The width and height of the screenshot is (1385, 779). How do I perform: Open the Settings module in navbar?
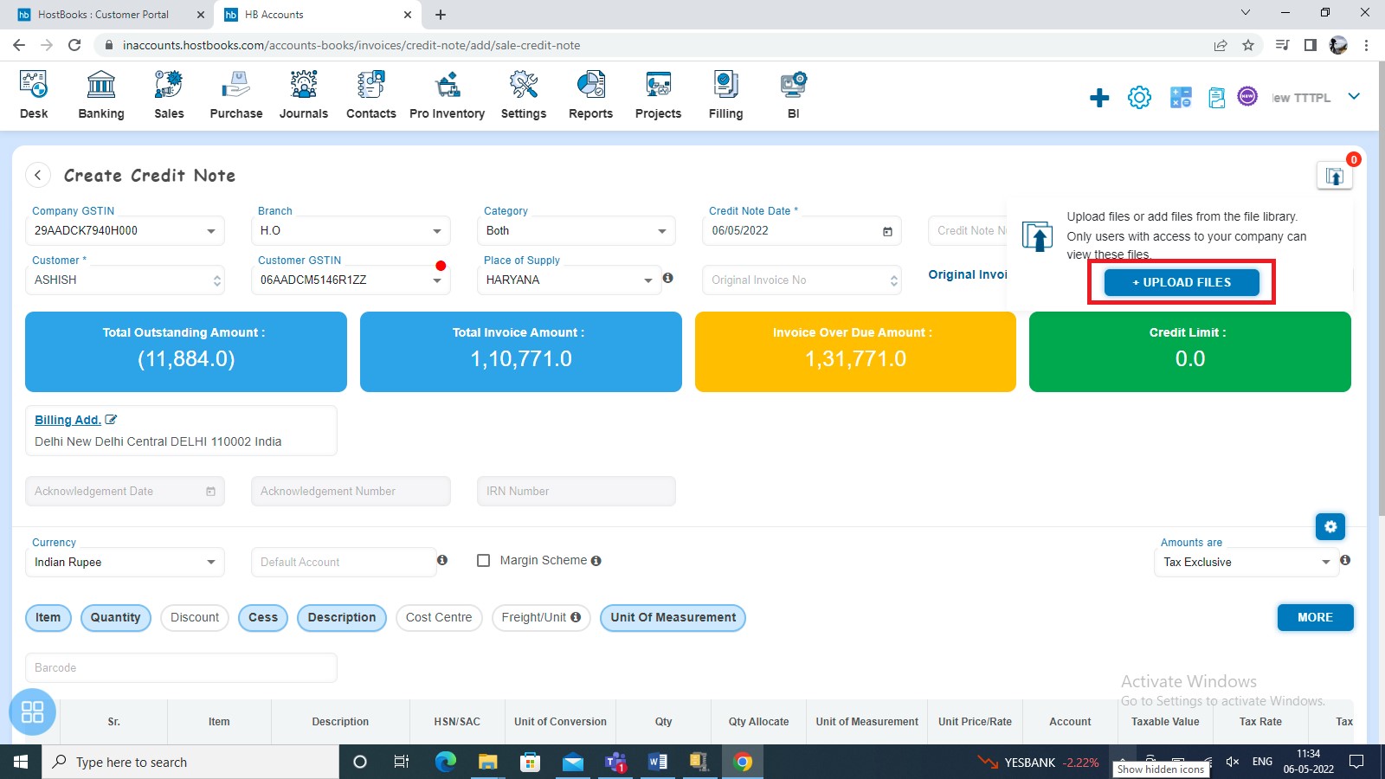524,95
